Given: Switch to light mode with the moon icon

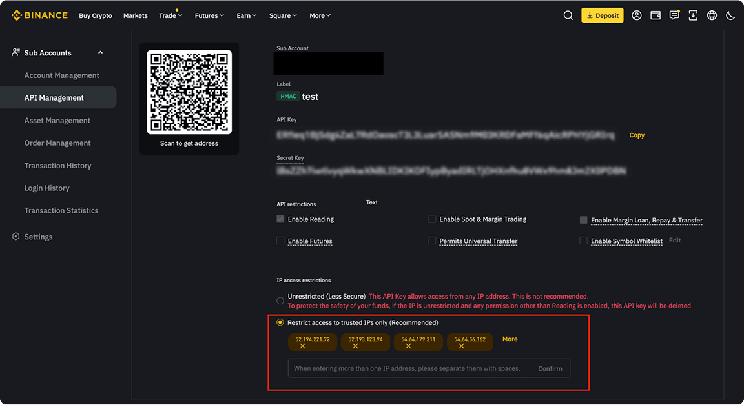Looking at the screenshot, I should tap(730, 15).
